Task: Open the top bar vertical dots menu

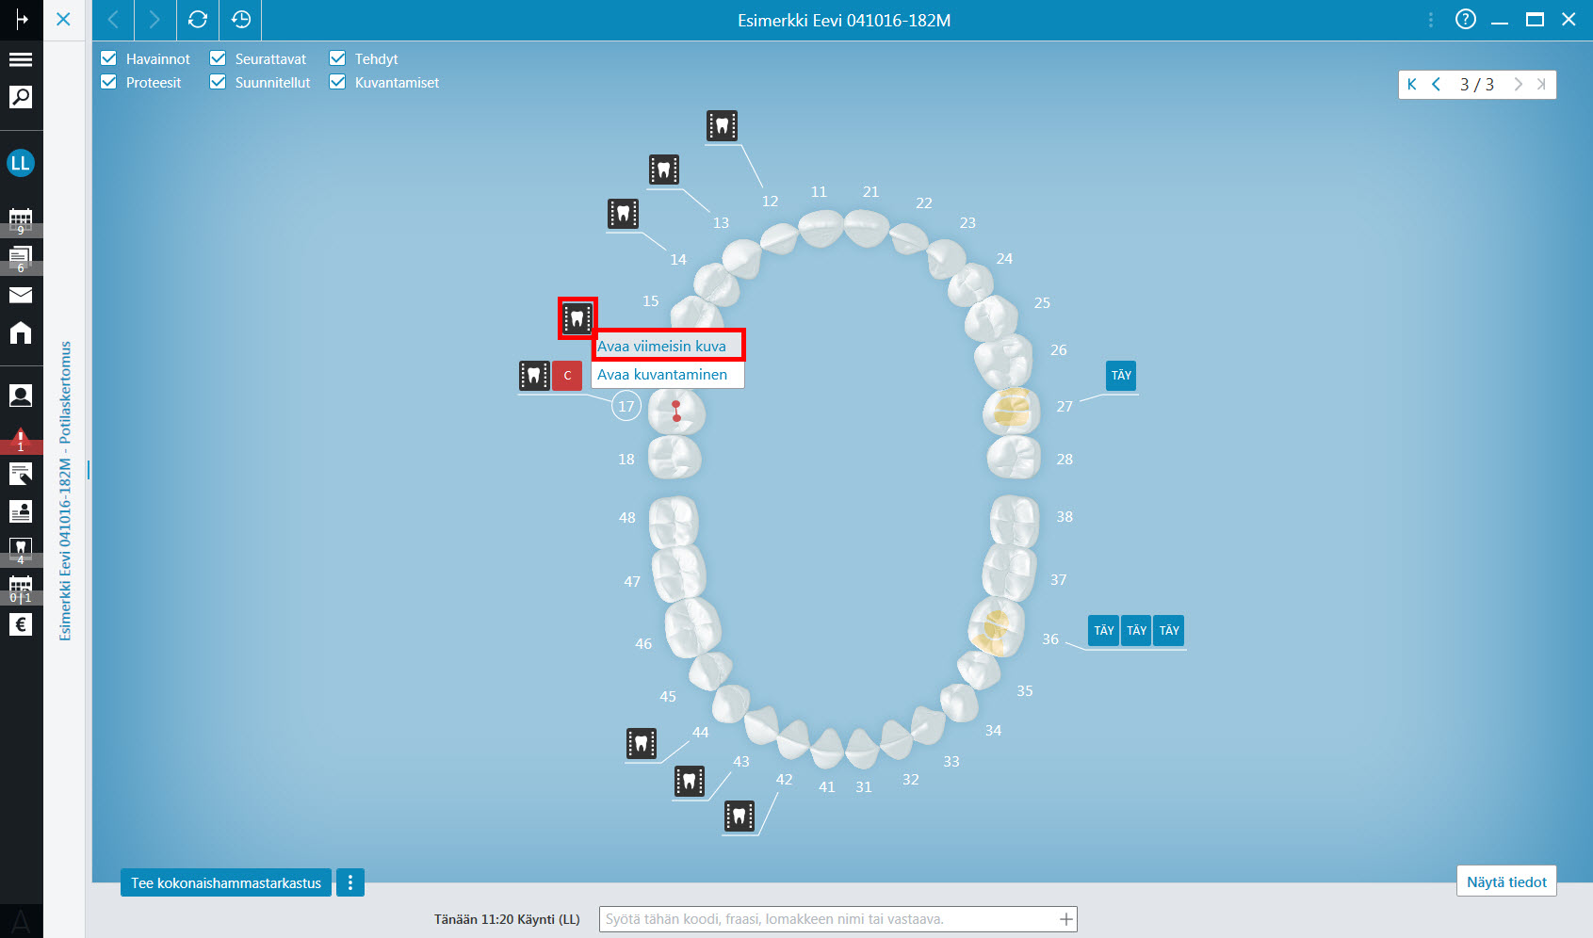Action: click(1431, 20)
